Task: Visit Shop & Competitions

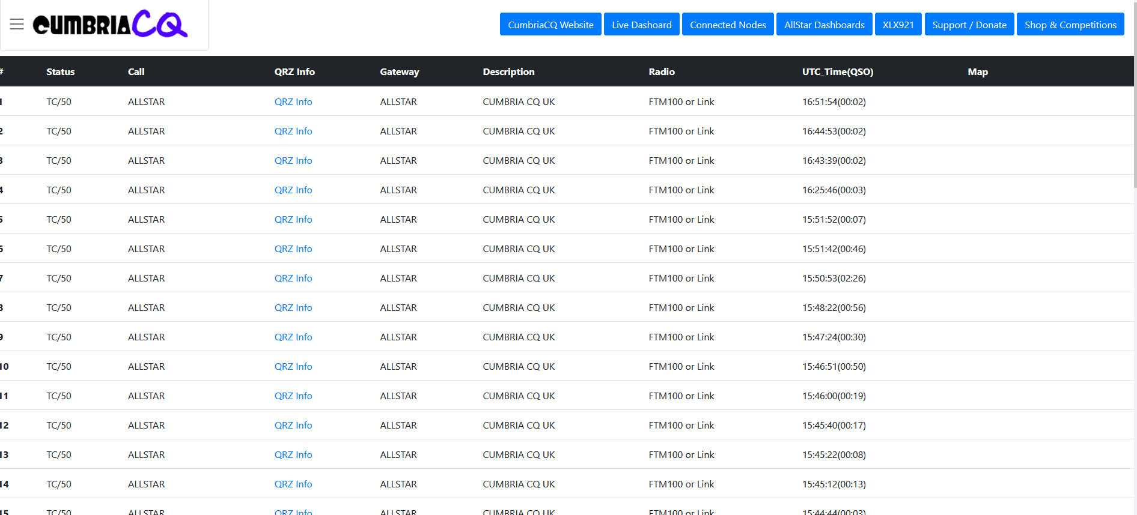Action: (x=1070, y=25)
